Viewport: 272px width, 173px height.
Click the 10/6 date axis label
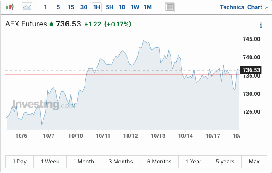[x=21, y=136]
